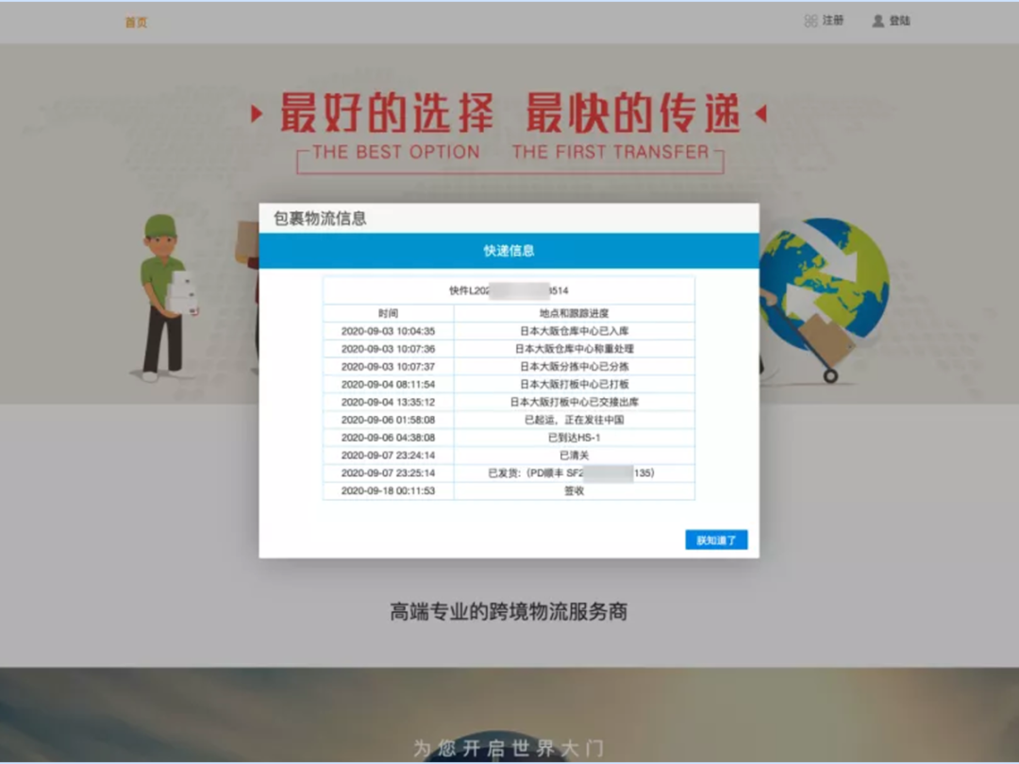The width and height of the screenshot is (1019, 764).
Task: Select the 地点和跟踪进度 column header
Action: coord(575,313)
